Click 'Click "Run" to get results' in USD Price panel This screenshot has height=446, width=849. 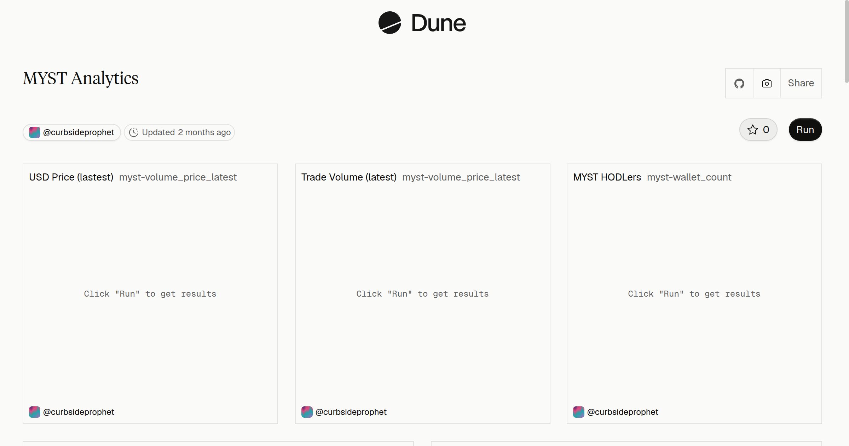pos(150,294)
